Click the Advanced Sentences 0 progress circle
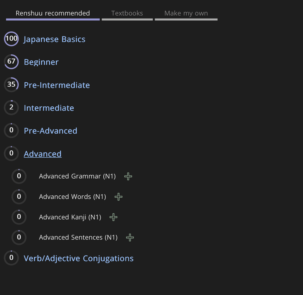This screenshot has height=295, width=303. pos(19,237)
